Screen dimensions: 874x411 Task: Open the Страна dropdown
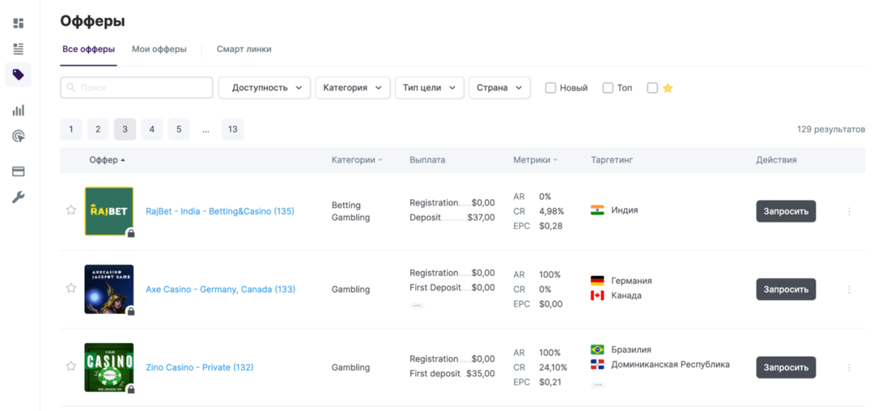tap(499, 87)
